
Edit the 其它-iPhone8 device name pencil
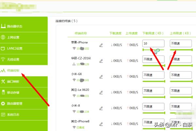click(x=101, y=124)
